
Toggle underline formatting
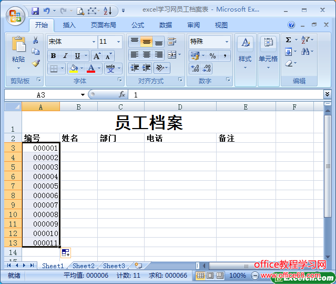coord(77,56)
